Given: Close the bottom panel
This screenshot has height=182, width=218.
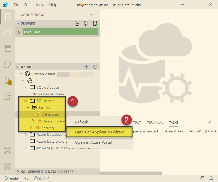Looking at the screenshot, I should 210,122.
